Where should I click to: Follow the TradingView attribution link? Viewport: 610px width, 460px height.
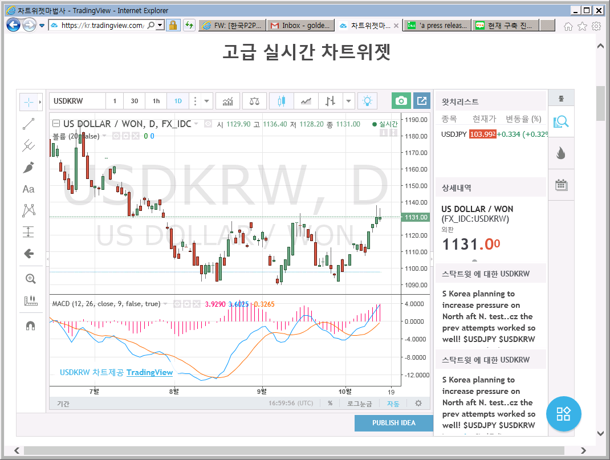click(149, 373)
